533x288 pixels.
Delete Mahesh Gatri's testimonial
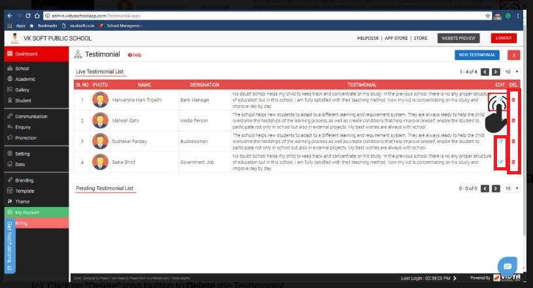pos(513,121)
